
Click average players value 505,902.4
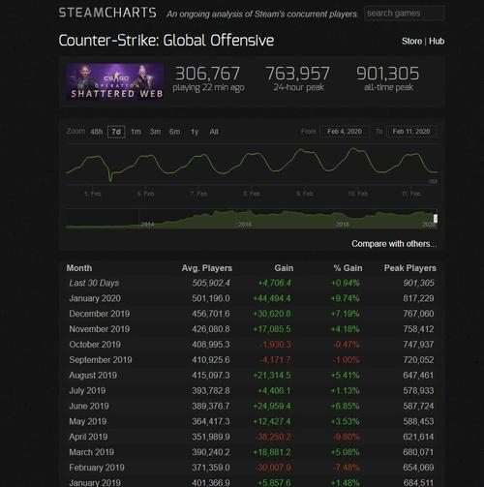pyautogui.click(x=211, y=283)
